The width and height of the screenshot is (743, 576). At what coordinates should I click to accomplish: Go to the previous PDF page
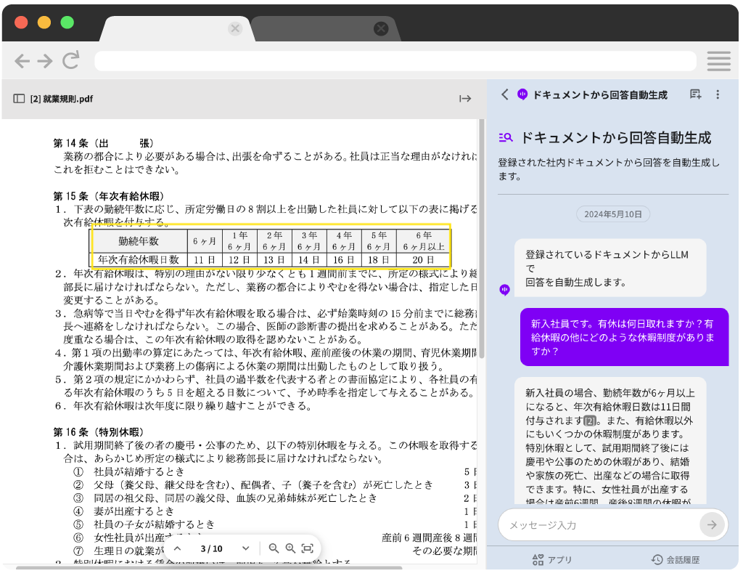pos(178,548)
